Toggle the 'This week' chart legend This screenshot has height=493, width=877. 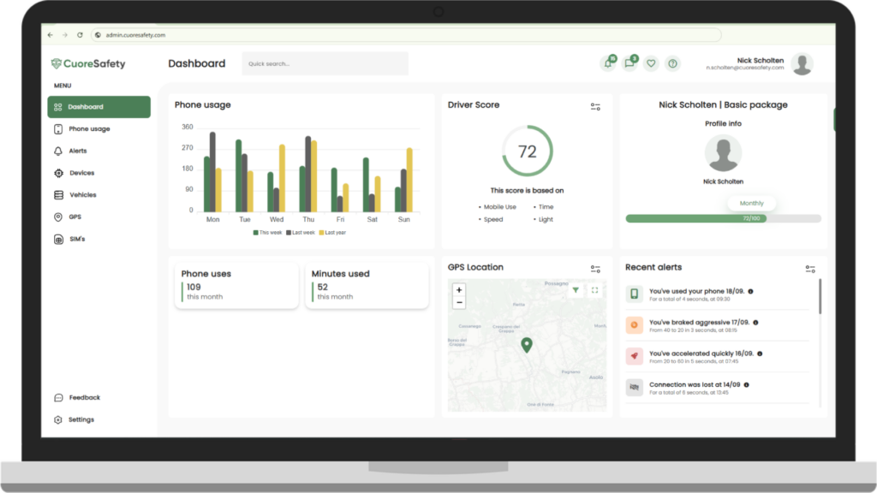267,233
